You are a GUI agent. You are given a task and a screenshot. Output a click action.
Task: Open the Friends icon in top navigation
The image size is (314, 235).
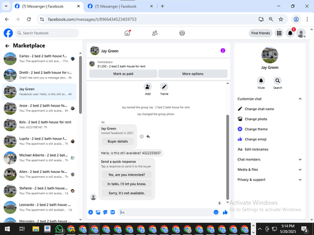point(154,33)
